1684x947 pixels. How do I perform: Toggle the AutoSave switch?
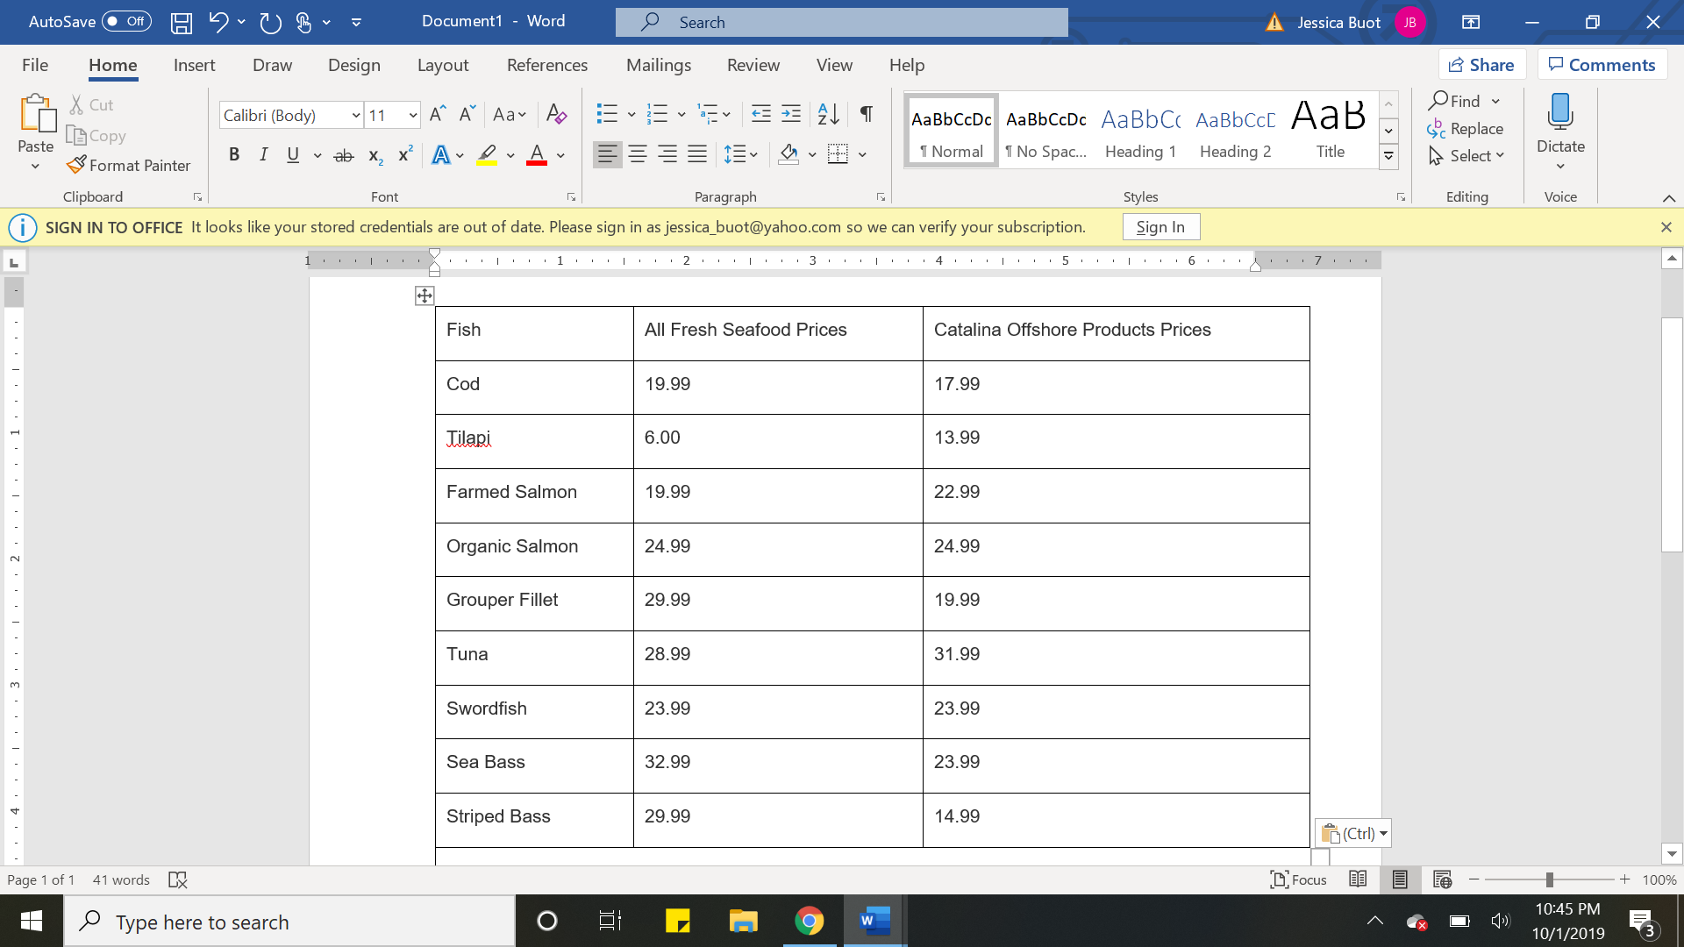tap(127, 21)
